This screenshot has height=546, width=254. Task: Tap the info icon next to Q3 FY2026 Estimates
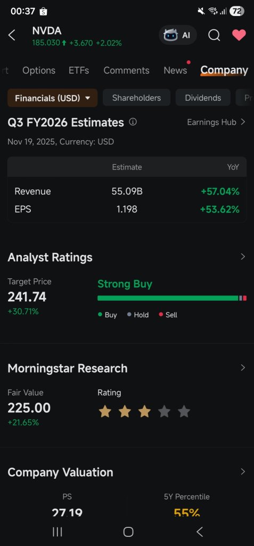click(x=133, y=122)
